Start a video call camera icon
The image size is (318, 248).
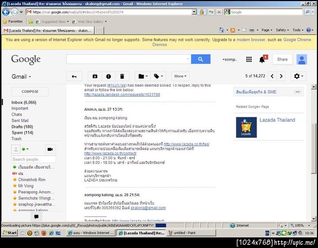coord(50,149)
